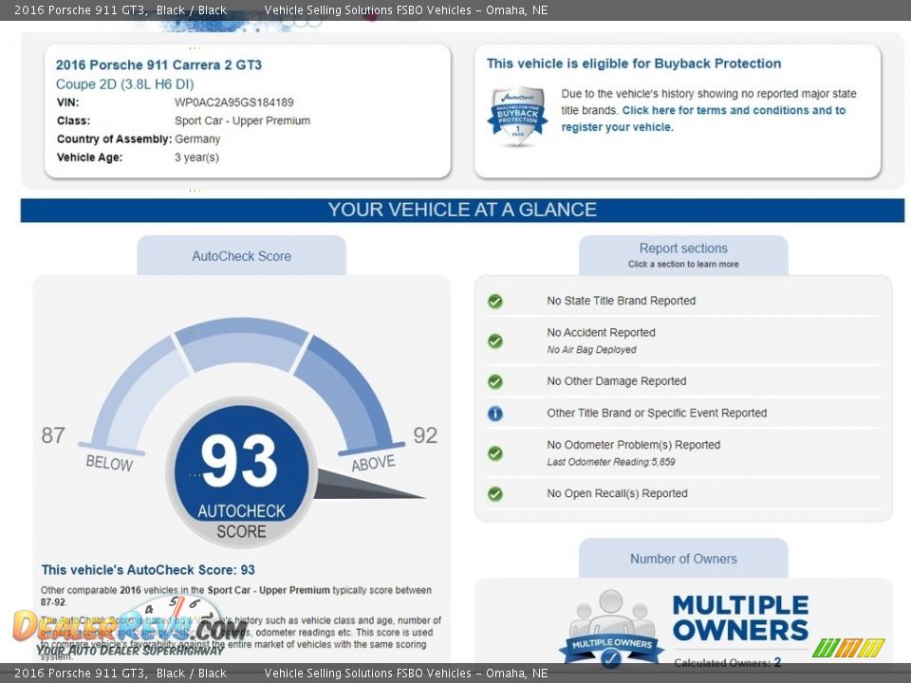Click the 'BELOW' gauge label

[109, 463]
